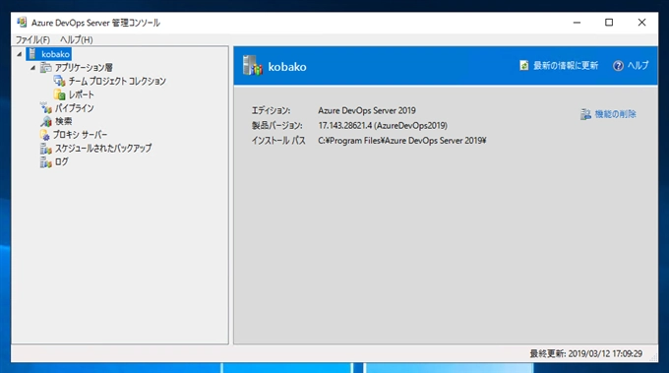Click the ログ icon in tree
The height and width of the screenshot is (373, 669).
coord(45,162)
